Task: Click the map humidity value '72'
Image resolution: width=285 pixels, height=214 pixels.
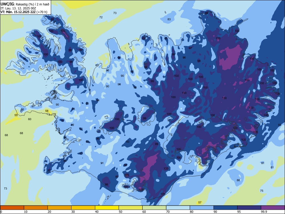Action: pyautogui.click(x=101, y=17)
